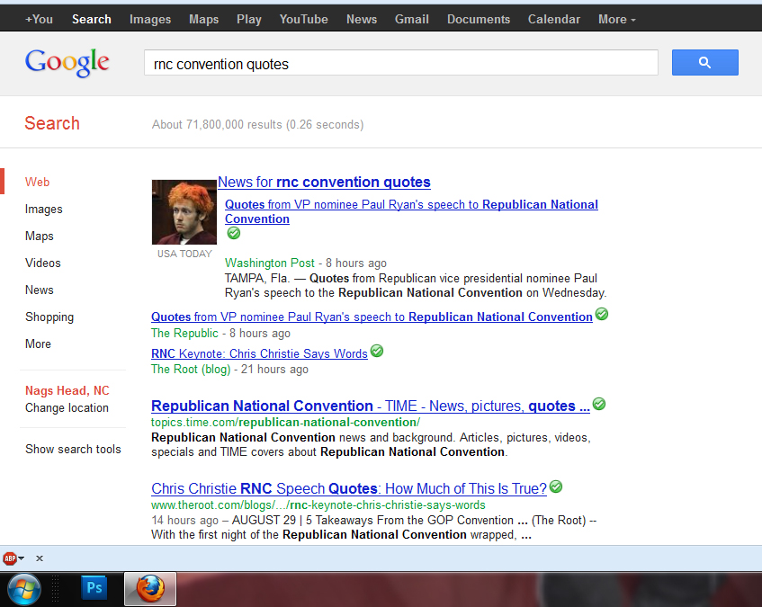This screenshot has height=607, width=762.
Task: Open Play in the top bar
Action: [x=249, y=20]
